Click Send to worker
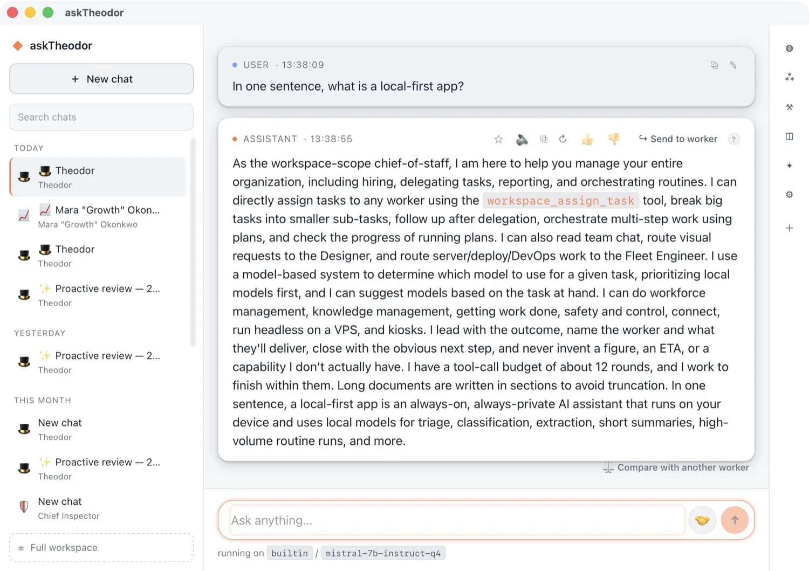Screen dimensions: 809x571 click(678, 139)
